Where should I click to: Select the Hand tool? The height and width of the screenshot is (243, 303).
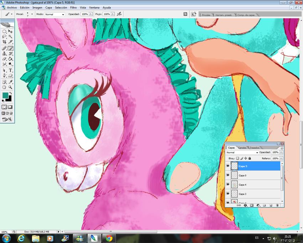click(x=4, y=87)
